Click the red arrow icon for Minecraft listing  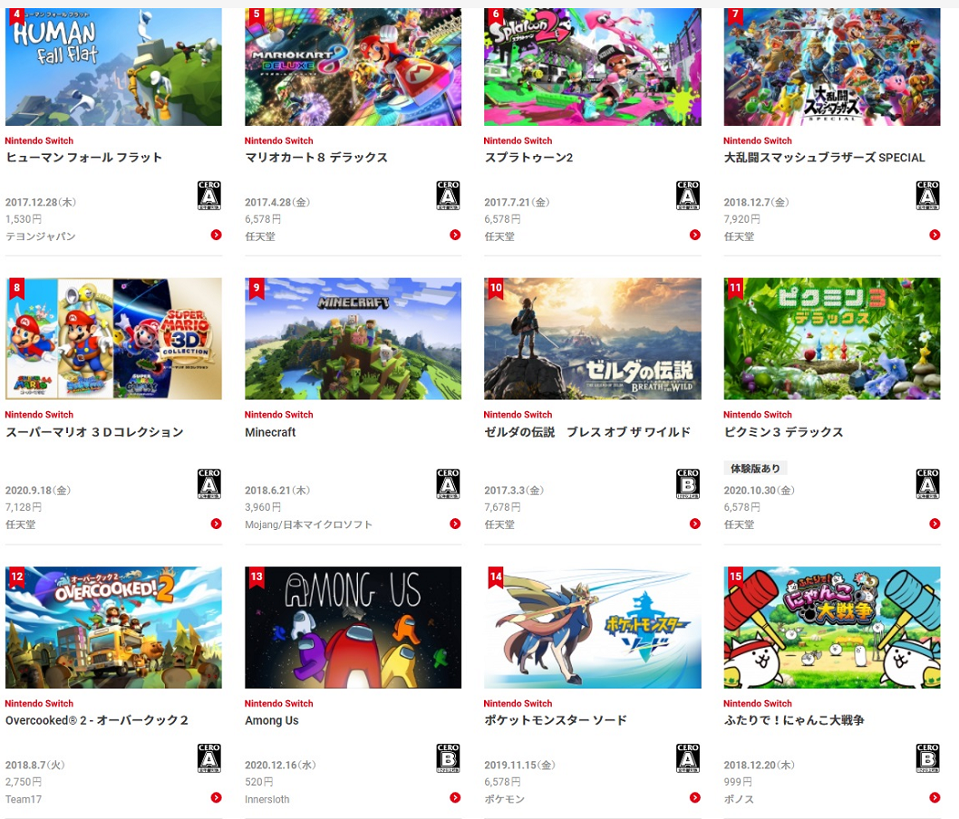455,524
